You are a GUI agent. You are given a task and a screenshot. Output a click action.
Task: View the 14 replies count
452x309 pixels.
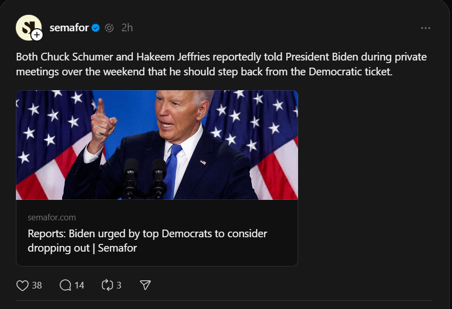[x=79, y=285]
